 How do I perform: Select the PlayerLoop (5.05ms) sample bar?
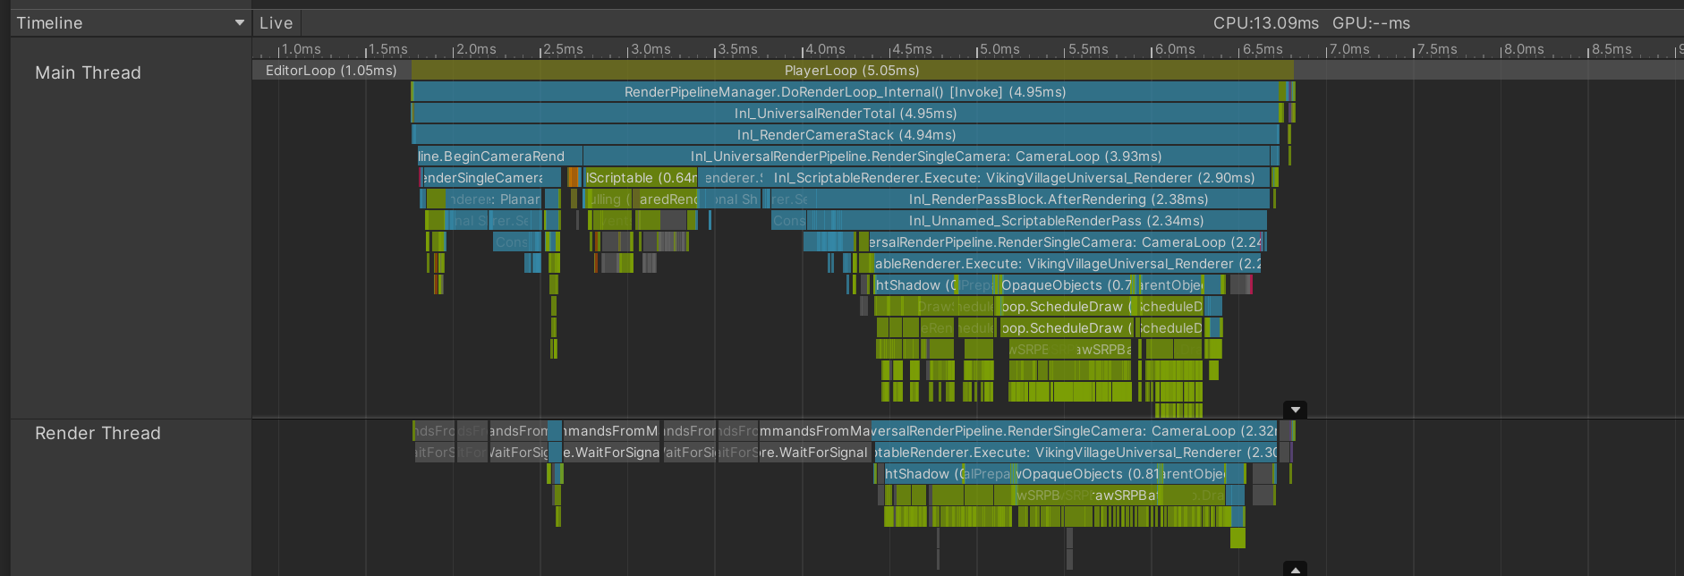click(x=851, y=71)
